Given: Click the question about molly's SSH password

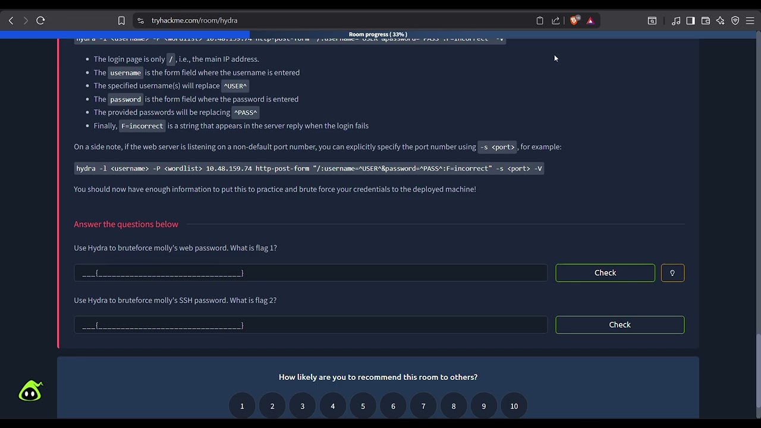Looking at the screenshot, I should tap(175, 300).
